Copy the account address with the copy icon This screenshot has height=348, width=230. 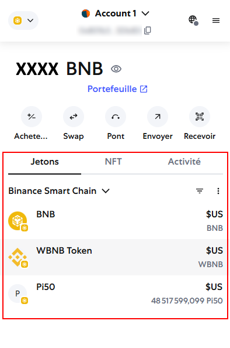(x=148, y=30)
